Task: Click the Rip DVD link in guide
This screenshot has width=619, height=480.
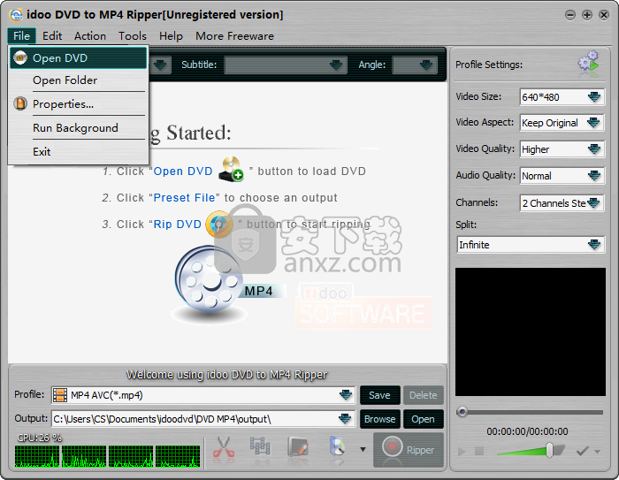Action: [x=177, y=225]
